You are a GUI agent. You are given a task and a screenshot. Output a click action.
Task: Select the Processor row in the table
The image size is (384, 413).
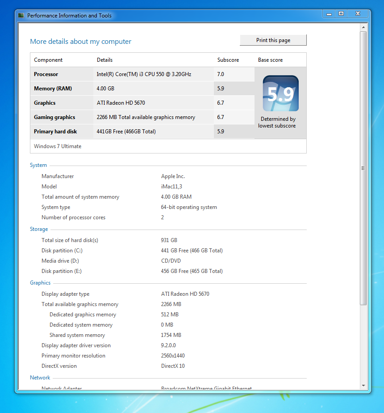(x=46, y=74)
